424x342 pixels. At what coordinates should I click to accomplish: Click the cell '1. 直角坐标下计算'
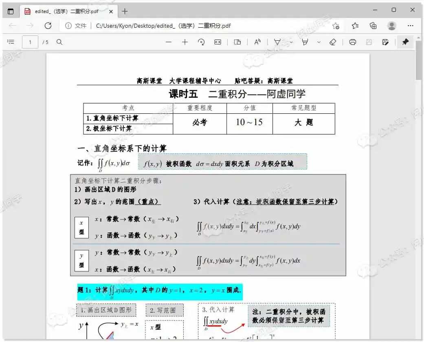(128, 119)
